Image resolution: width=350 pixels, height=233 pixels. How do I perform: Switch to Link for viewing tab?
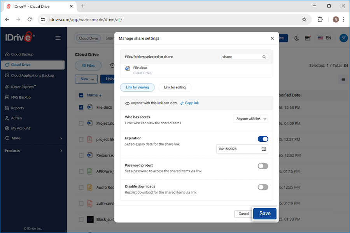(x=137, y=87)
